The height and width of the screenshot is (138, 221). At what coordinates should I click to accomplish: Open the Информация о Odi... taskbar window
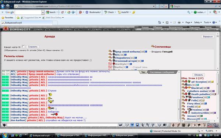tap(69, 135)
